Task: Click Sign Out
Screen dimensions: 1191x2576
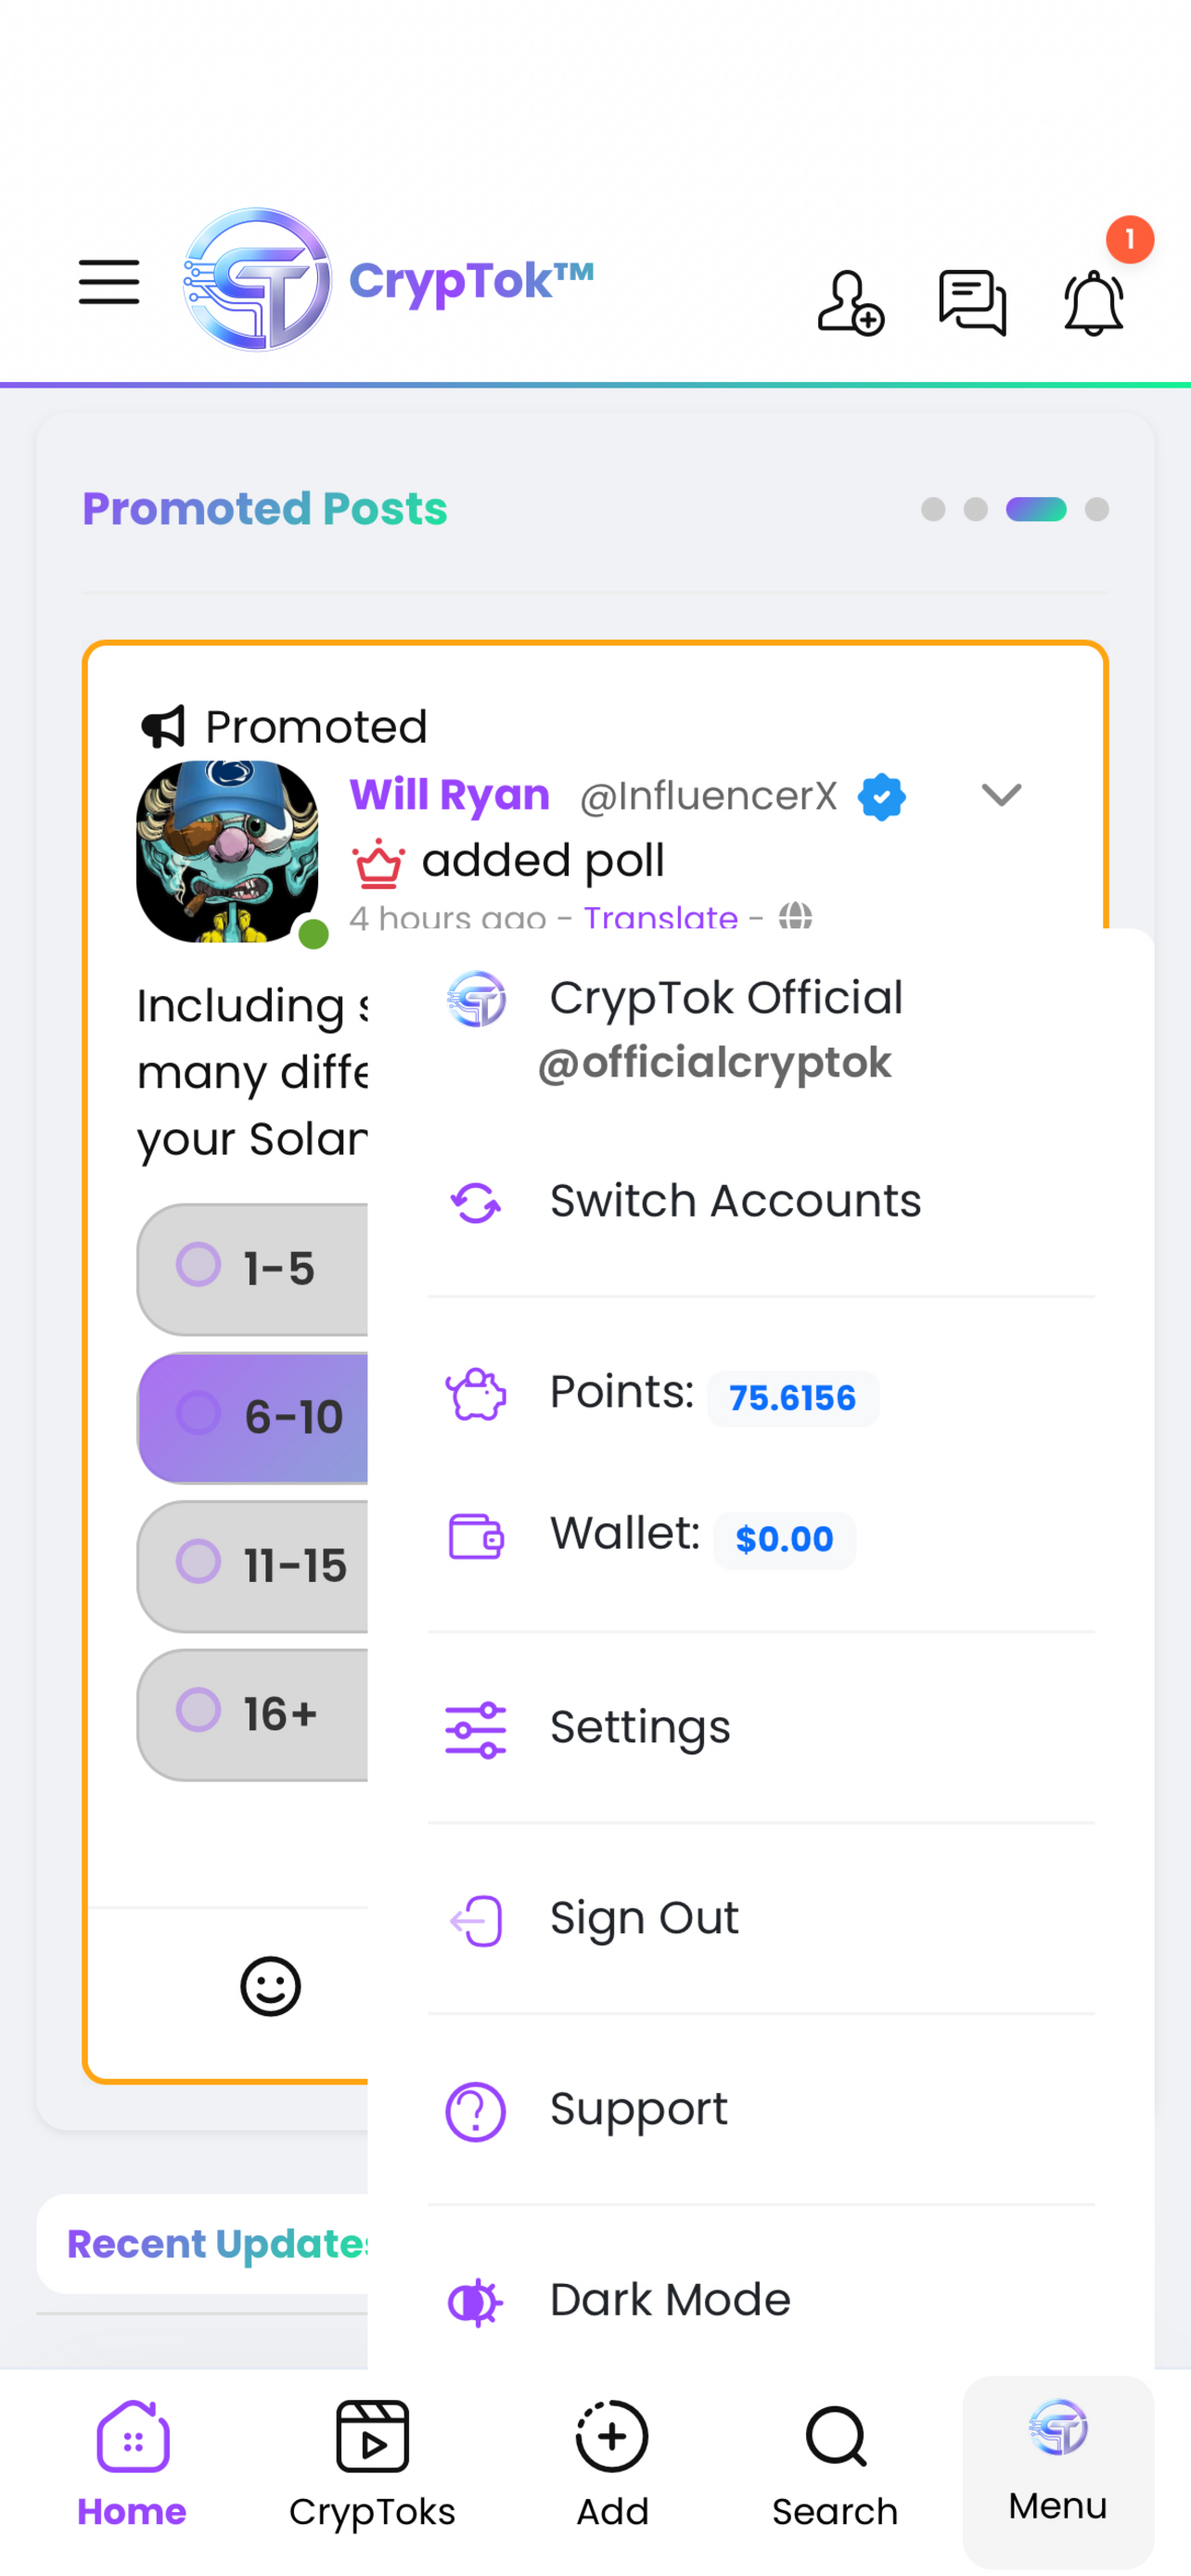Action: coord(644,1918)
